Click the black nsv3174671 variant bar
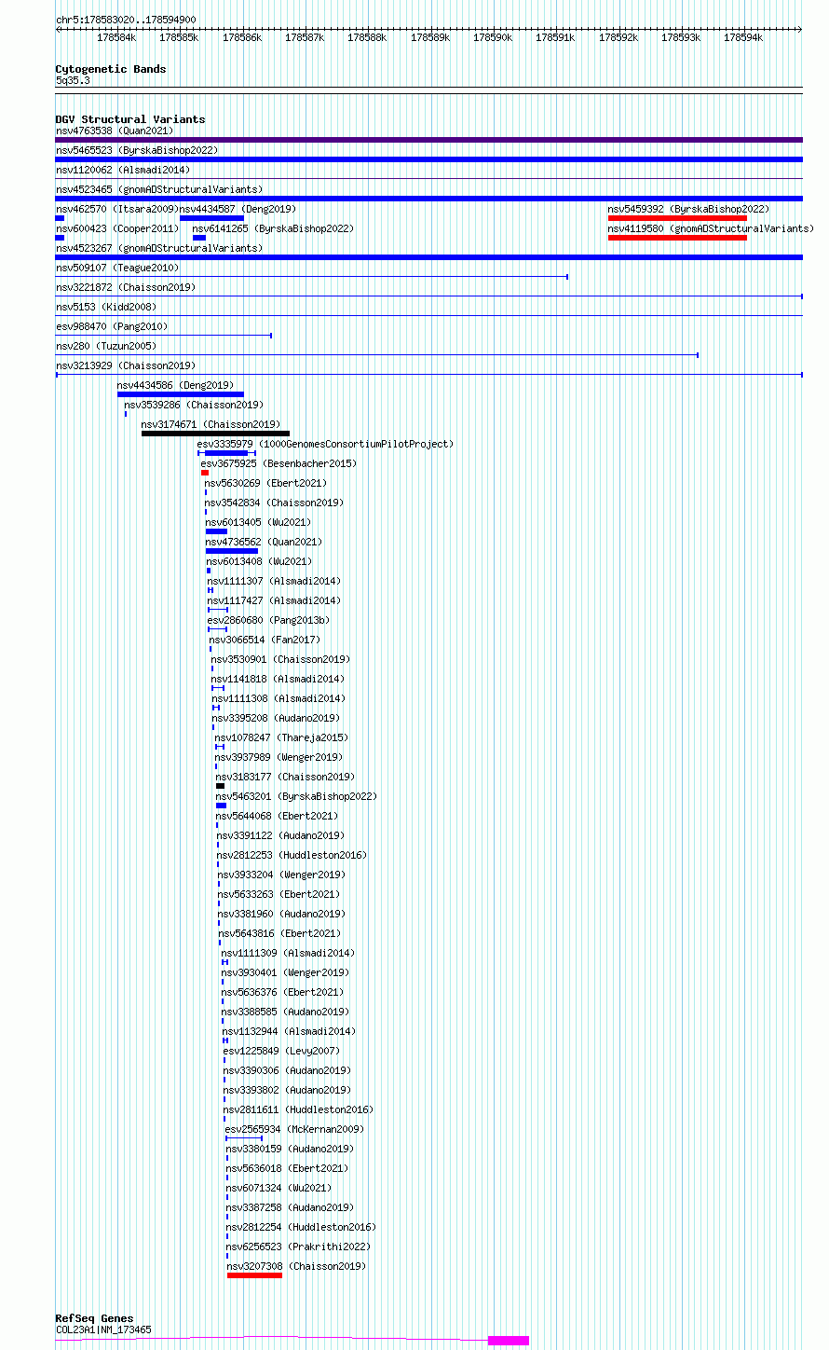This screenshot has width=829, height=1350. pos(215,434)
